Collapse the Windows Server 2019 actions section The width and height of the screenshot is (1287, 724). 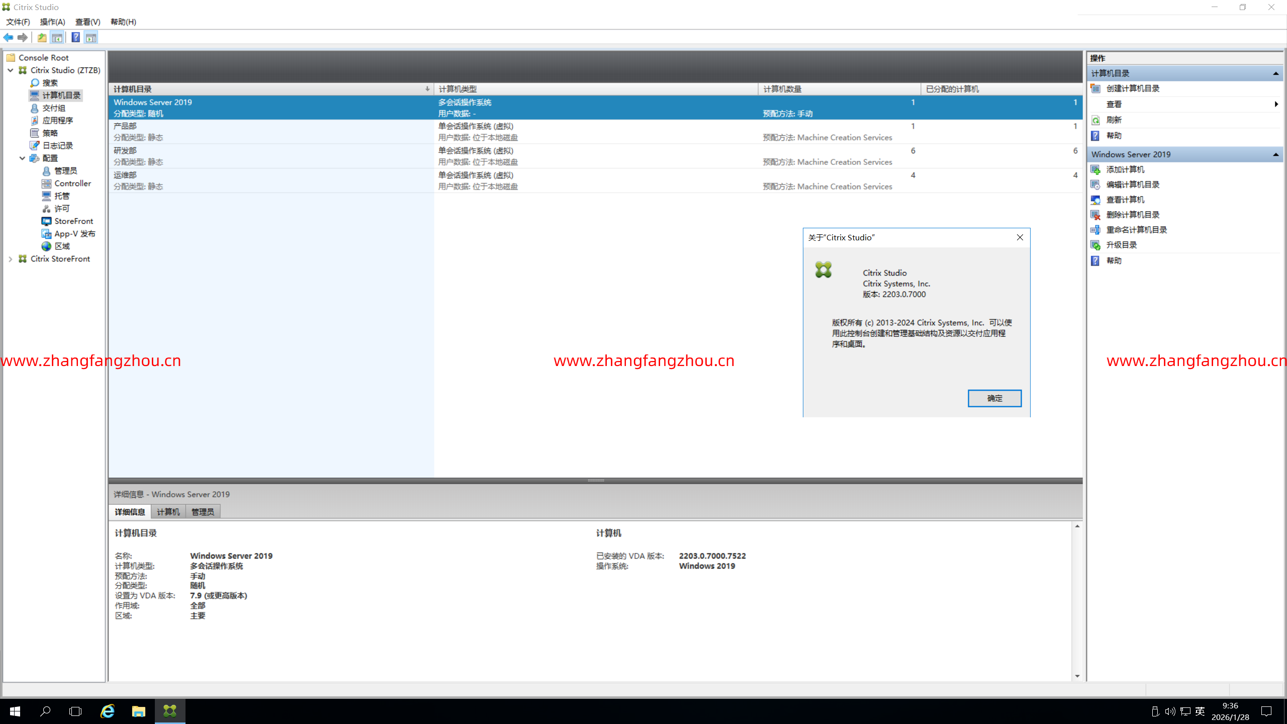[1275, 155]
